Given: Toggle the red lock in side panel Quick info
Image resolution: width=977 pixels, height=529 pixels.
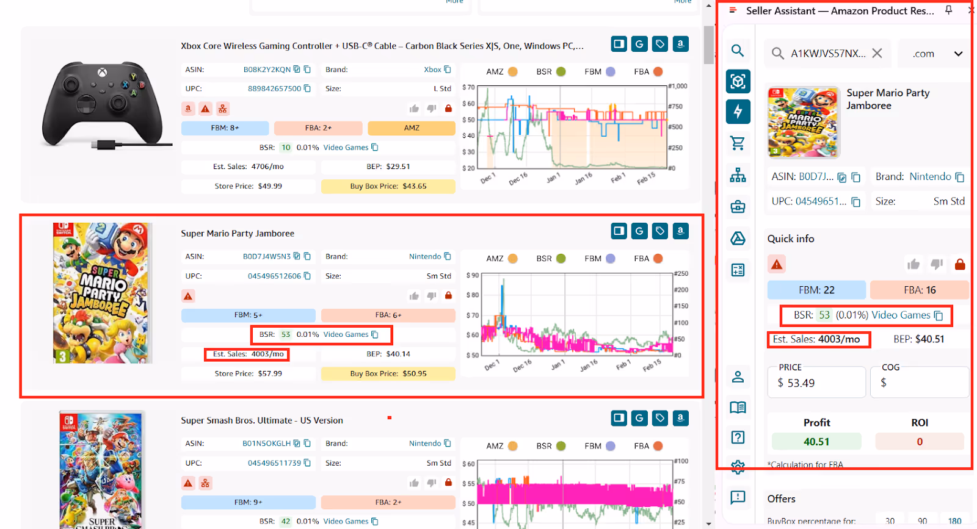Looking at the screenshot, I should tap(960, 264).
